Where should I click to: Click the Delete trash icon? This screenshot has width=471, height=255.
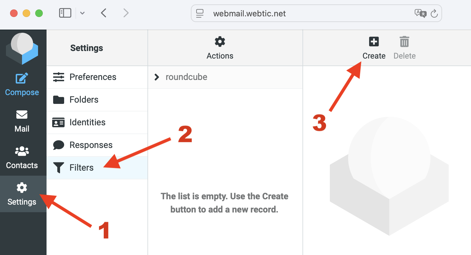coord(404,42)
